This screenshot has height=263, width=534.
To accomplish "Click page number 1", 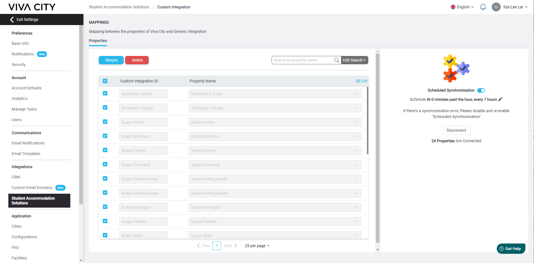I will [217, 246].
